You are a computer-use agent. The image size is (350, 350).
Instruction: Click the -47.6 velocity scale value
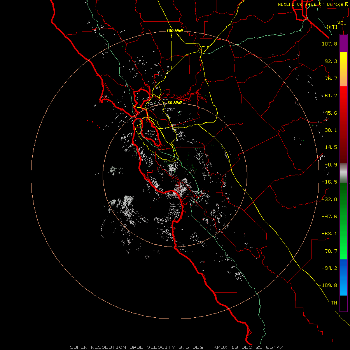329,216
